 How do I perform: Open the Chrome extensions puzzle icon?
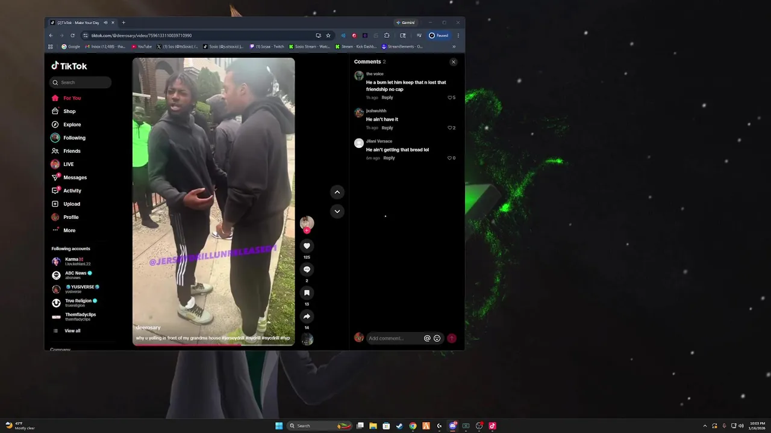[387, 35]
